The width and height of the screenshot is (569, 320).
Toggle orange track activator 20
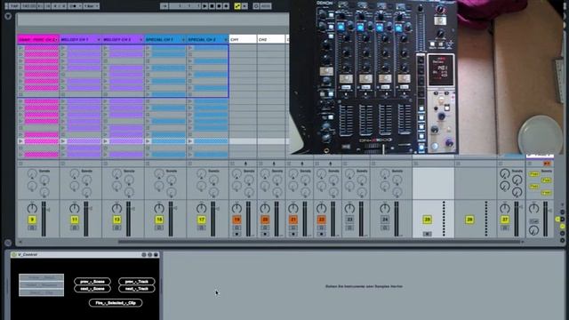coord(265,220)
